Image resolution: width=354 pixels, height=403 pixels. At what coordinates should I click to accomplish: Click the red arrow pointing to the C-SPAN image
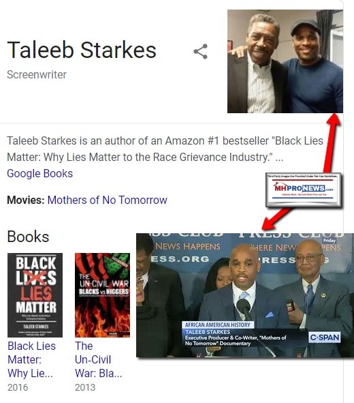coord(276,220)
